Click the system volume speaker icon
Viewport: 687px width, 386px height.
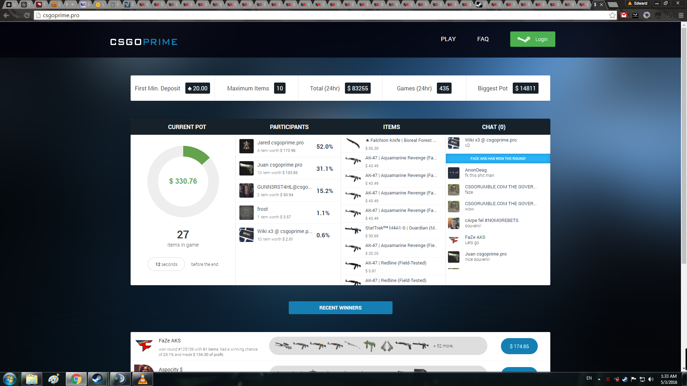(x=651, y=379)
